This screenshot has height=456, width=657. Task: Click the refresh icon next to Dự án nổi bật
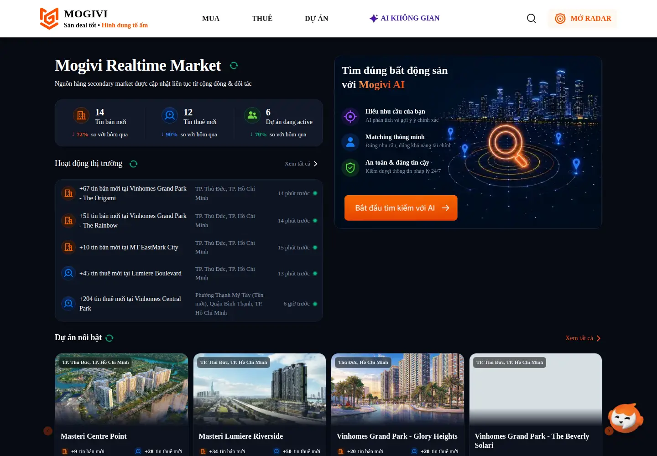(x=109, y=338)
